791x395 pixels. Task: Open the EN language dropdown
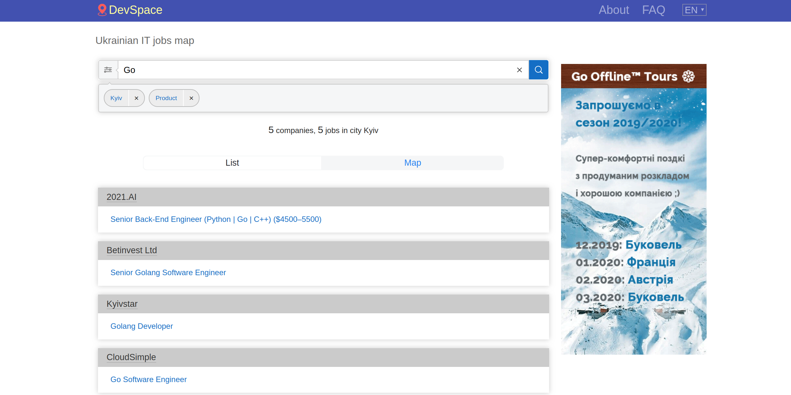(694, 10)
